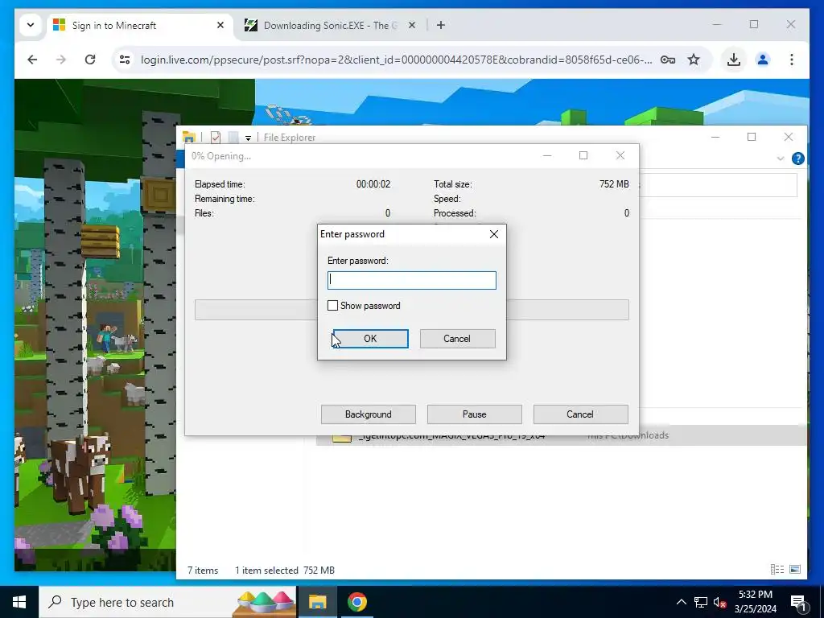Open saved password key icon
The height and width of the screenshot is (618, 824).
point(668,60)
